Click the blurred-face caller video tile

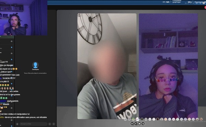(107, 66)
